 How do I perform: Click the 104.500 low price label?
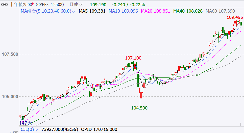pyautogui.click(x=139, y=108)
